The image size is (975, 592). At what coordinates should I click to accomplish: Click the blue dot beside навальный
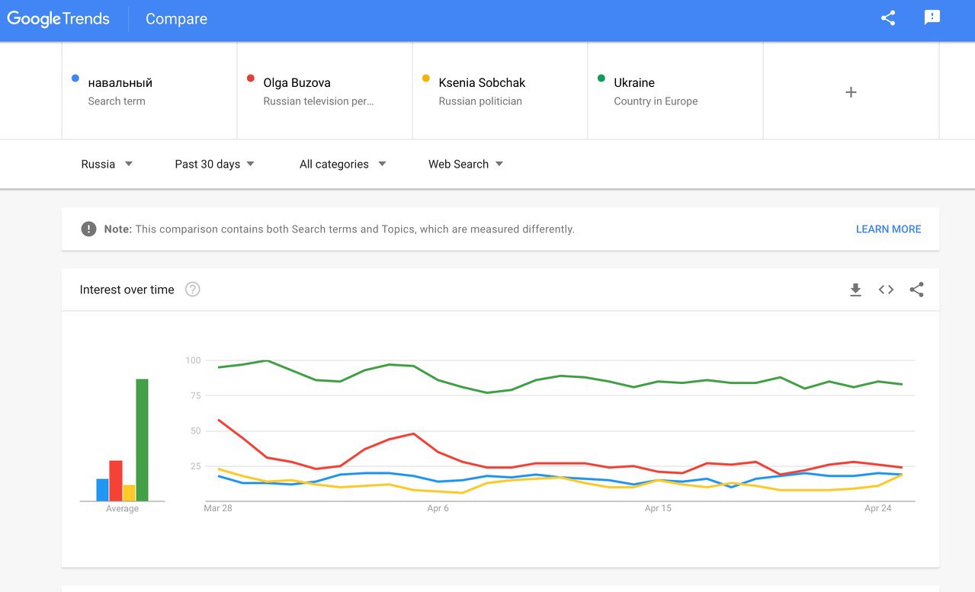click(x=75, y=78)
